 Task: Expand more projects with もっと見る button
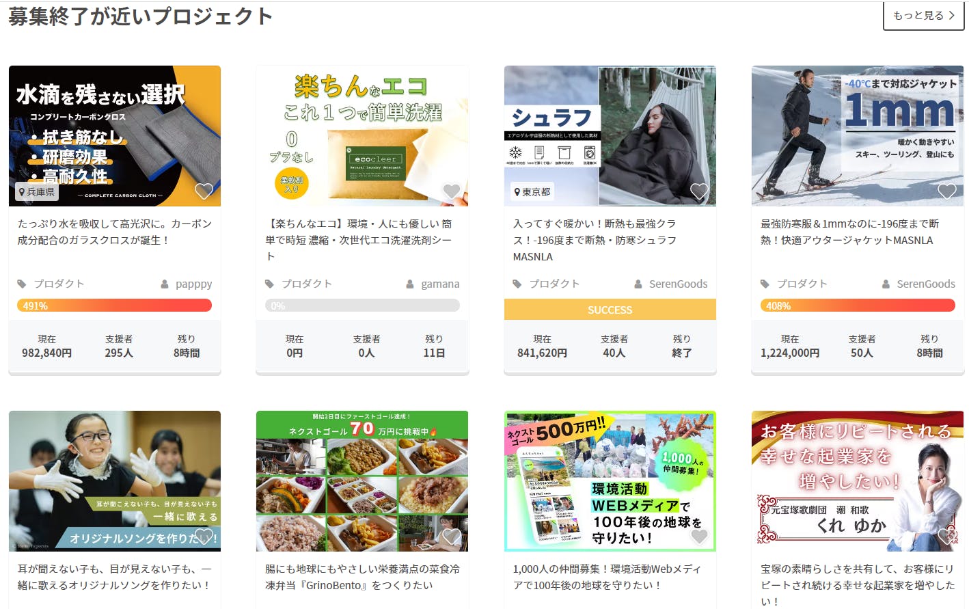pyautogui.click(x=923, y=15)
